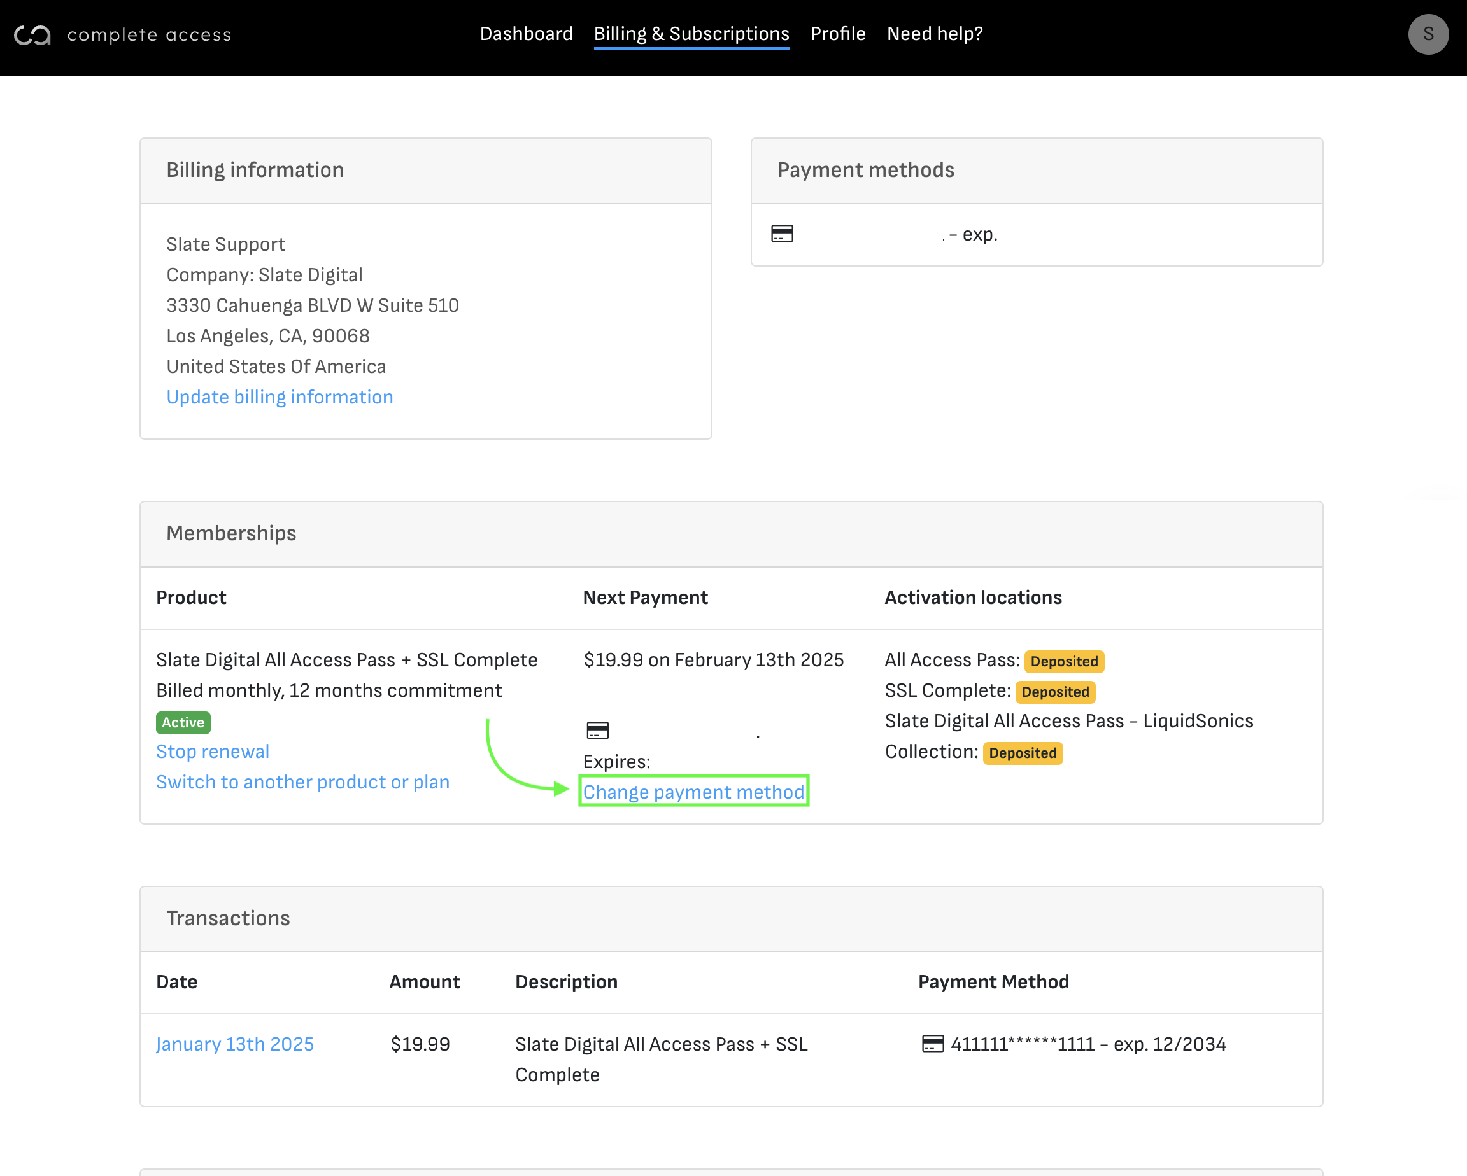1467x1176 pixels.
Task: Click "– exp." text in Payment methods
Action: (x=973, y=235)
